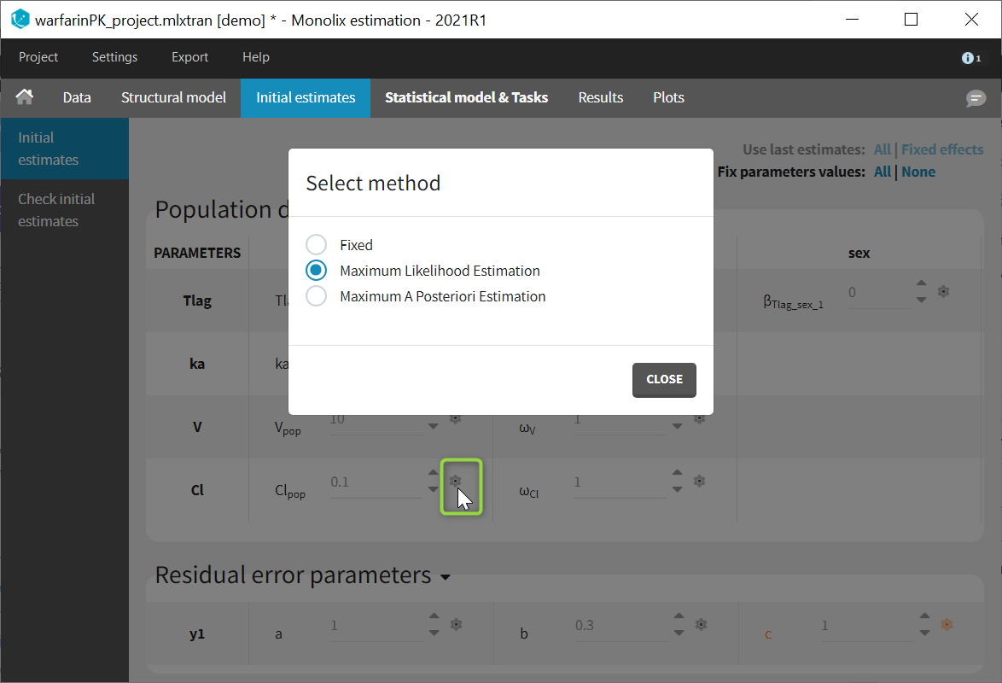Click the info notification icon
Viewport: 1002px width, 683px height.
(x=970, y=58)
